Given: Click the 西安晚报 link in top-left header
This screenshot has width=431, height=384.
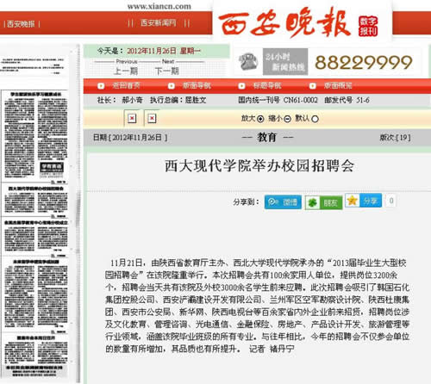Looking at the screenshot, I should coord(21,24).
